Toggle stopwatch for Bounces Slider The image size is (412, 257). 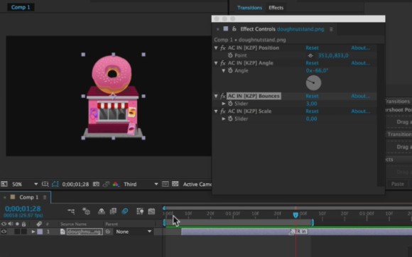pos(230,104)
